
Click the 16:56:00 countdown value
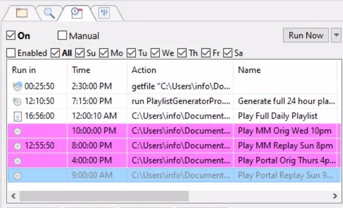[39, 116]
